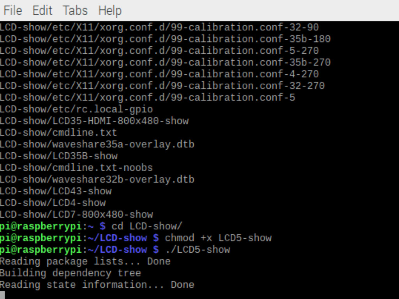This screenshot has width=399, height=299.
Task: Open the File menu
Action: [x=13, y=11]
